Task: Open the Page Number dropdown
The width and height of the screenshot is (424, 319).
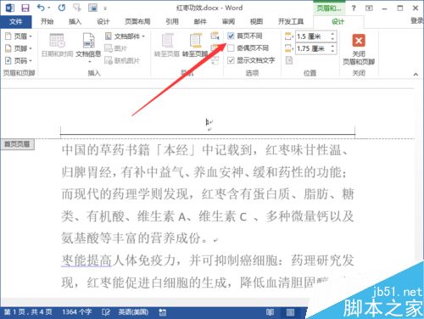Action: click(19, 60)
